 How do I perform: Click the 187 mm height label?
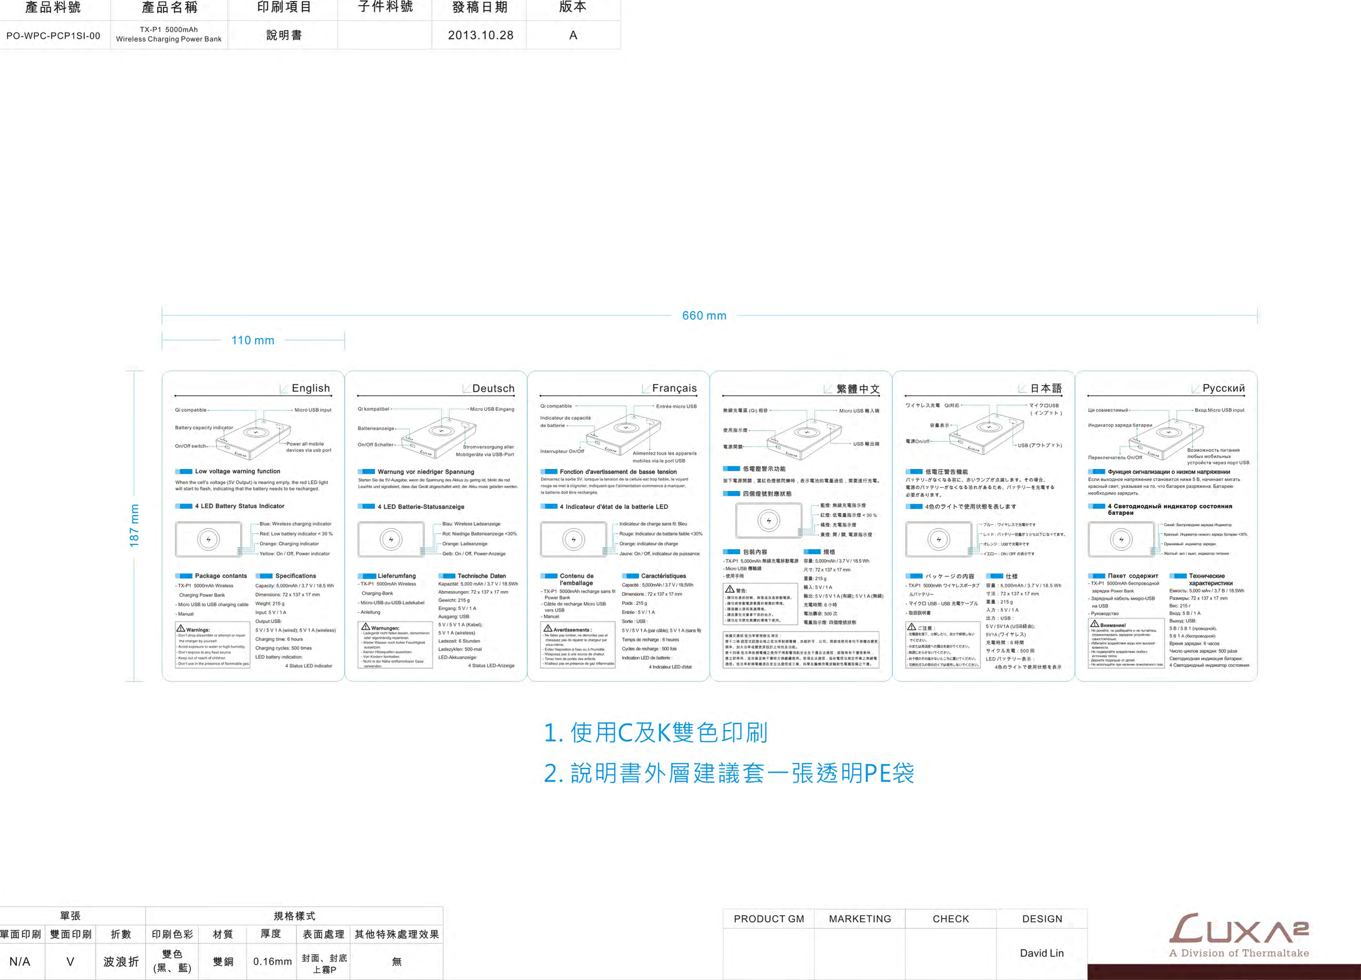(x=134, y=525)
